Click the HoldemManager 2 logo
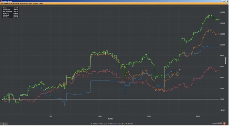 (224, 123)
